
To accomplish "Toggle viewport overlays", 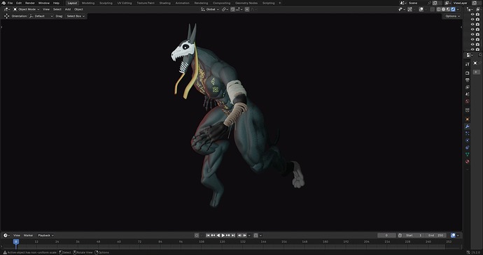I will tap(421, 9).
